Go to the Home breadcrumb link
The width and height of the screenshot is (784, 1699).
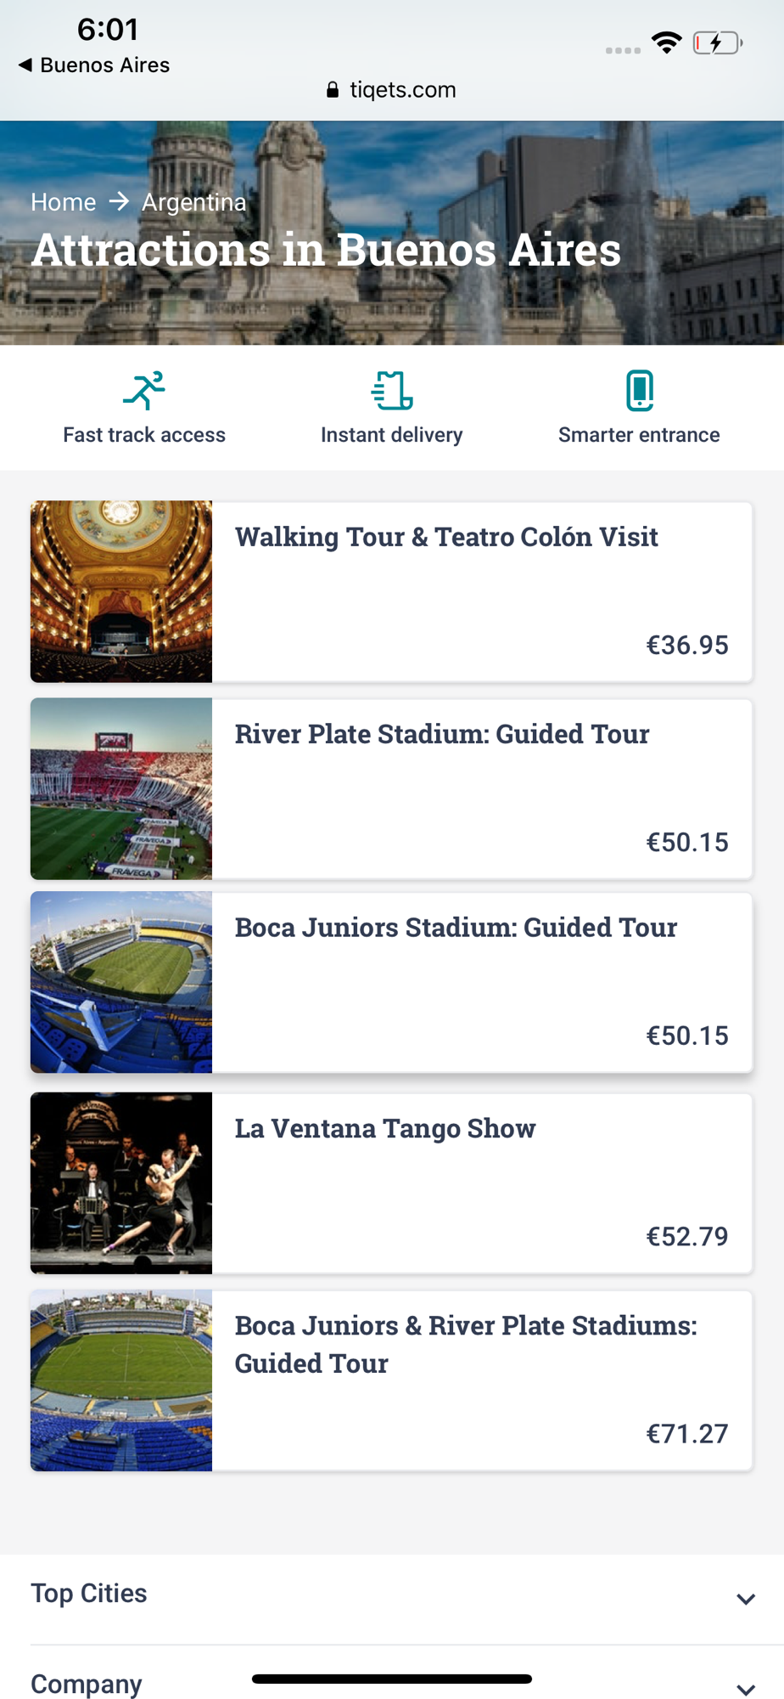point(64,202)
